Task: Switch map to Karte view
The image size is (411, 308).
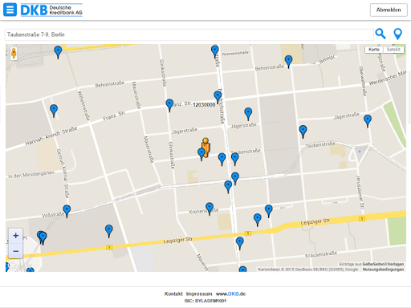Action: (374, 50)
